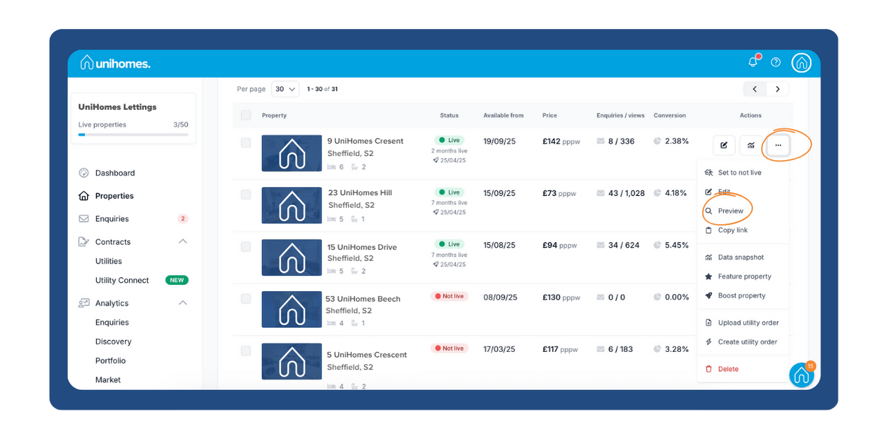
Task: Tick checkbox for 9 UniHomes Cresent
Action: [245, 142]
